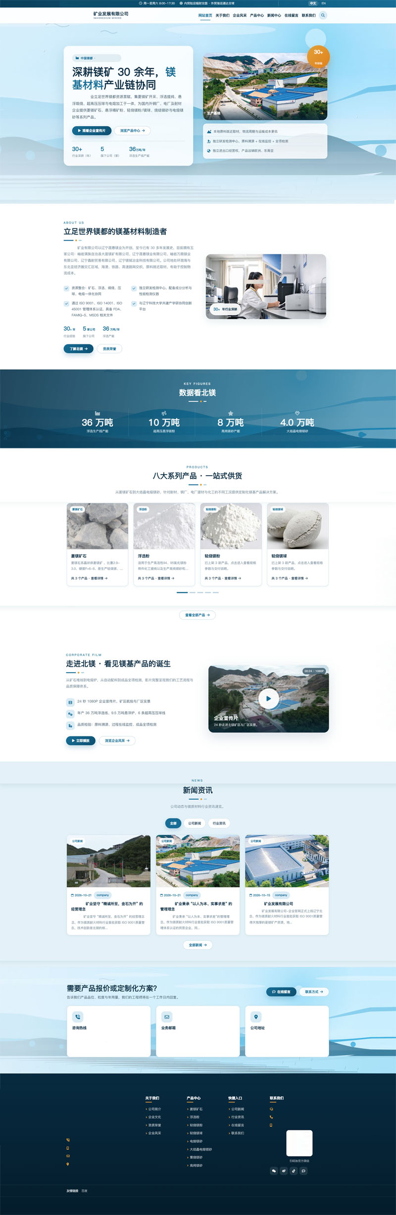Click the location pin icon on 公司地址 card
Image resolution: width=396 pixels, height=1215 pixels.
256,1017
